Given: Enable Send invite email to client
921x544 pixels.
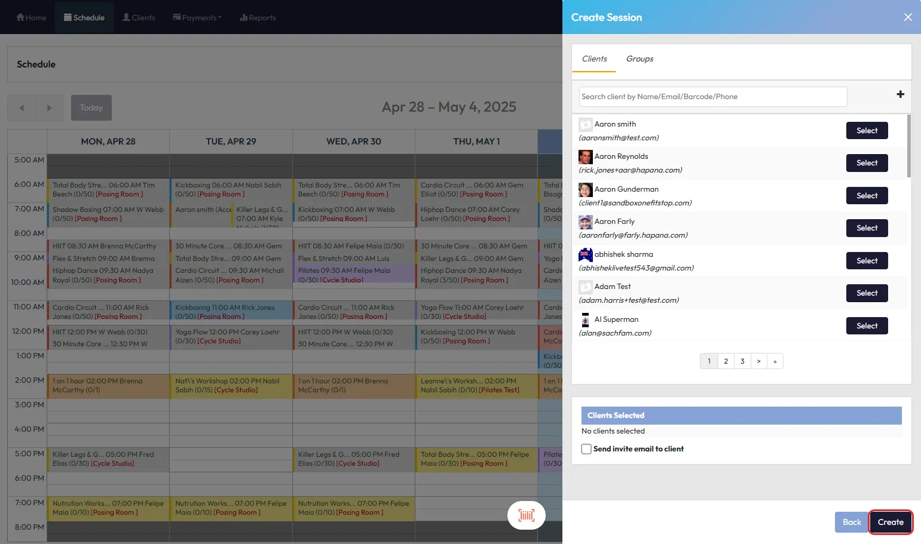Looking at the screenshot, I should pos(586,449).
